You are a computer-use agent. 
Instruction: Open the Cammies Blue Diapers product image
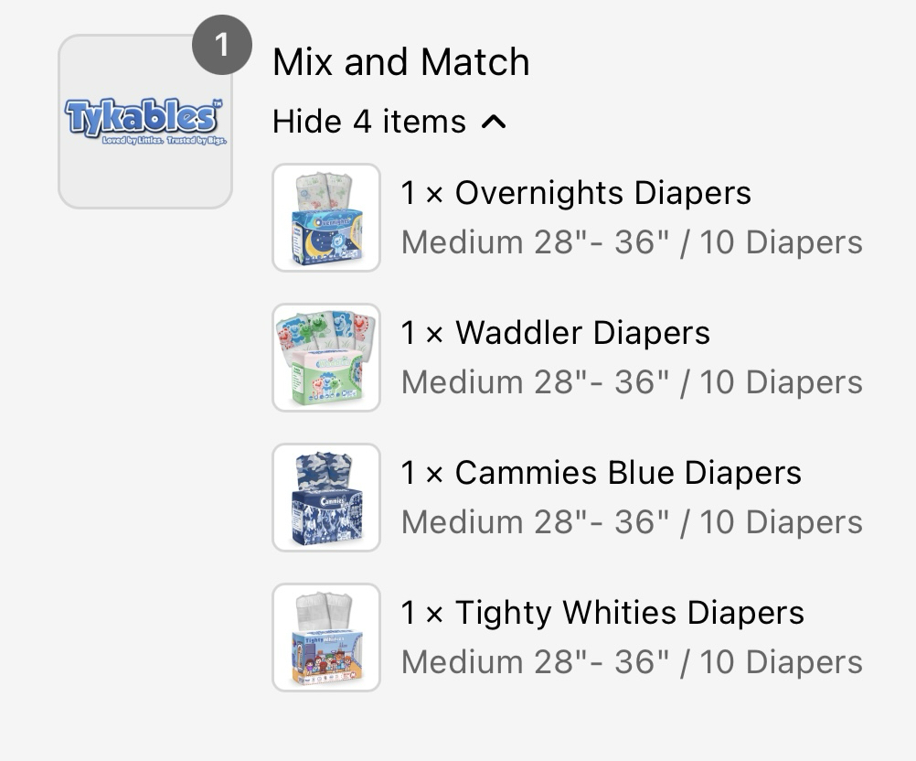tap(326, 498)
